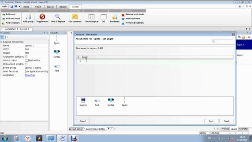Pick Sprite object in action dialog
252x142 pixels.
tap(124, 102)
